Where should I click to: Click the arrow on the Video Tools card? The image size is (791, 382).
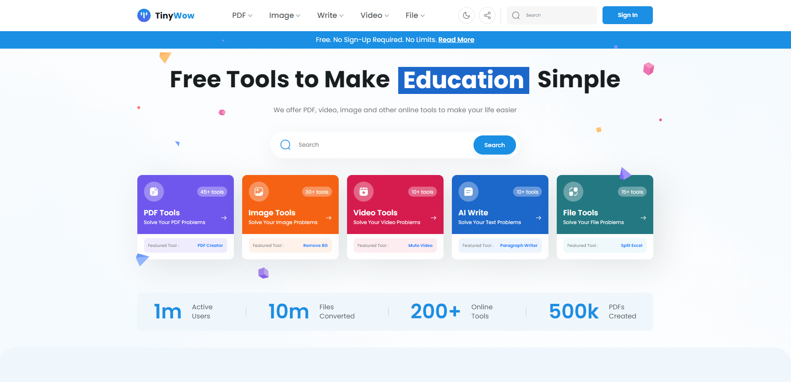[x=434, y=218]
